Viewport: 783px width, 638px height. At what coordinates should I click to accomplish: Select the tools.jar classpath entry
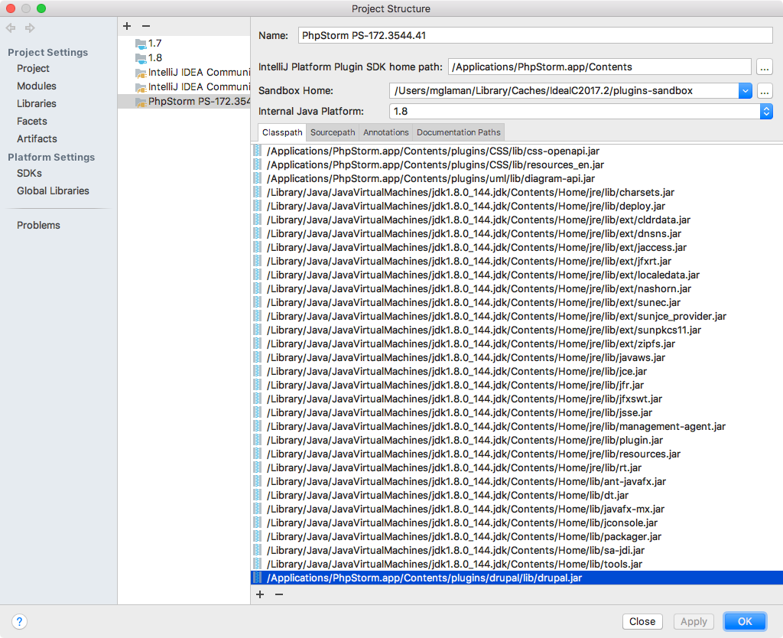(517, 564)
